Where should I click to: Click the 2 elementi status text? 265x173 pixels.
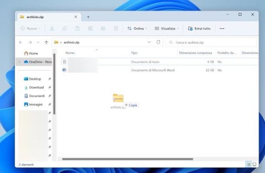pos(26,164)
